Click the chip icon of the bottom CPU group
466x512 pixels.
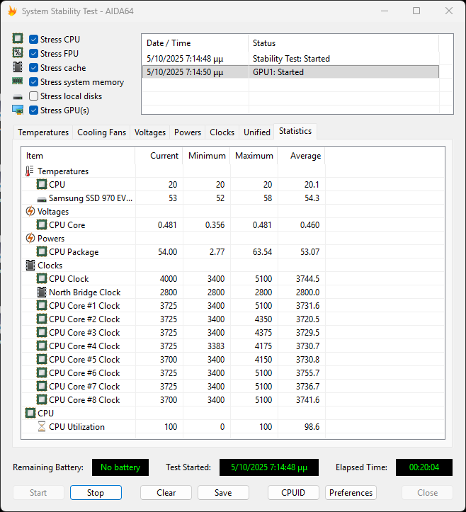(x=30, y=413)
